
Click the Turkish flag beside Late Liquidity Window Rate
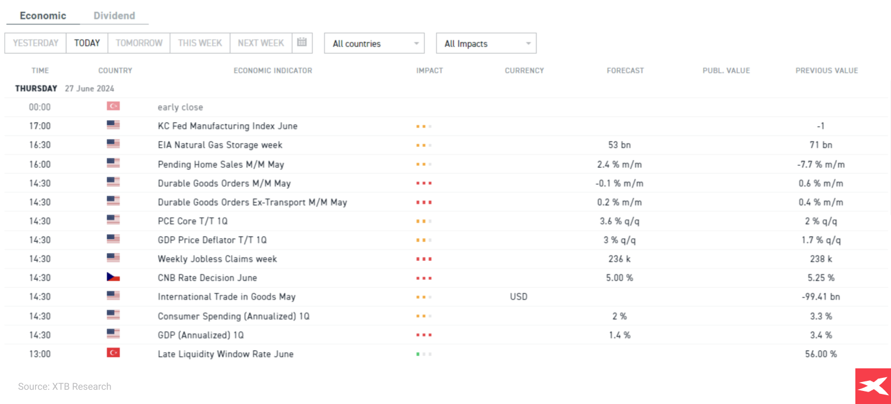(x=113, y=353)
